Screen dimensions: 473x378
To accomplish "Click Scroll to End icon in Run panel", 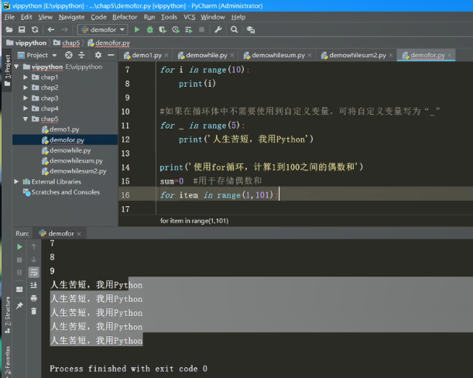I will click(34, 285).
